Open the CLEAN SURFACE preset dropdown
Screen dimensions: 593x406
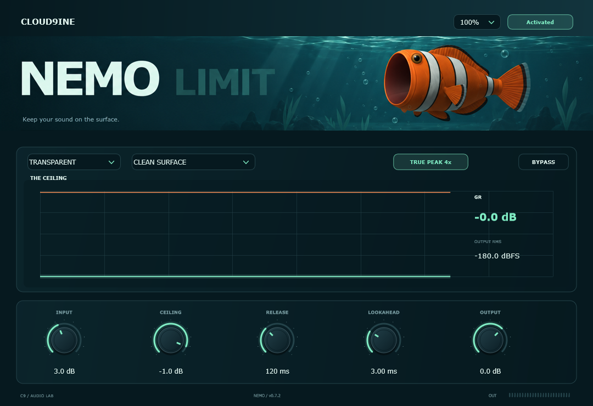coord(193,162)
